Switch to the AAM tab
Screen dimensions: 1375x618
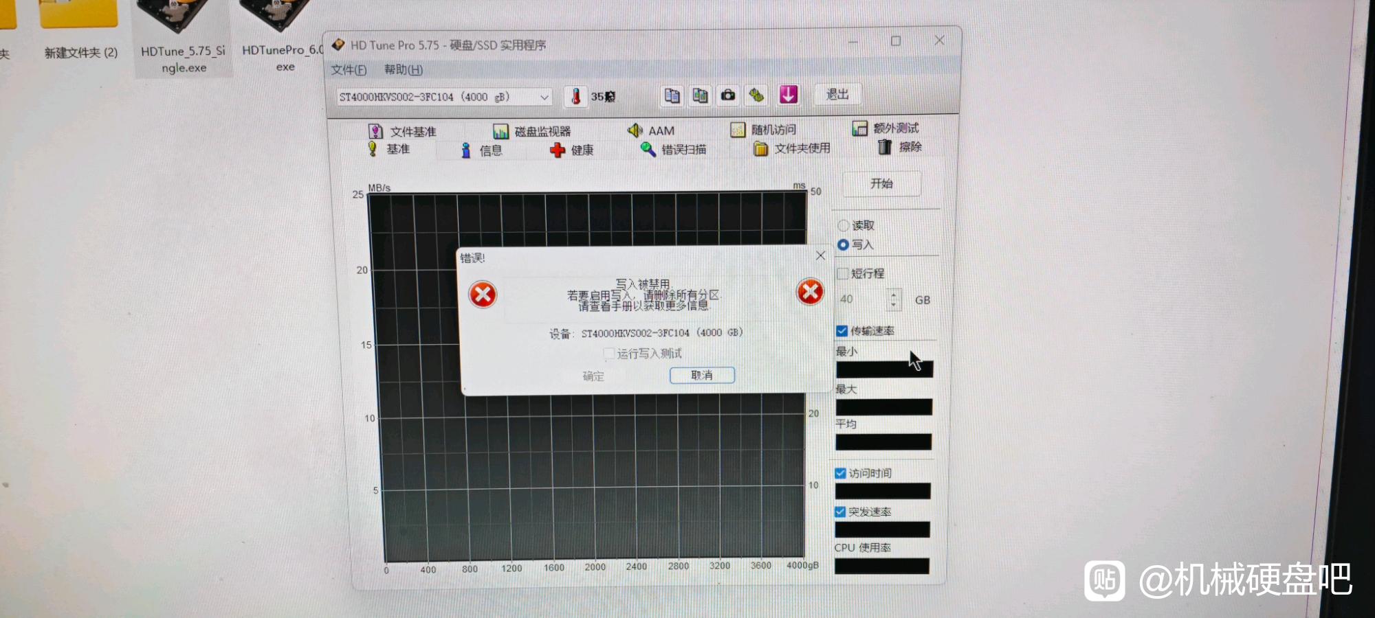tap(651, 130)
